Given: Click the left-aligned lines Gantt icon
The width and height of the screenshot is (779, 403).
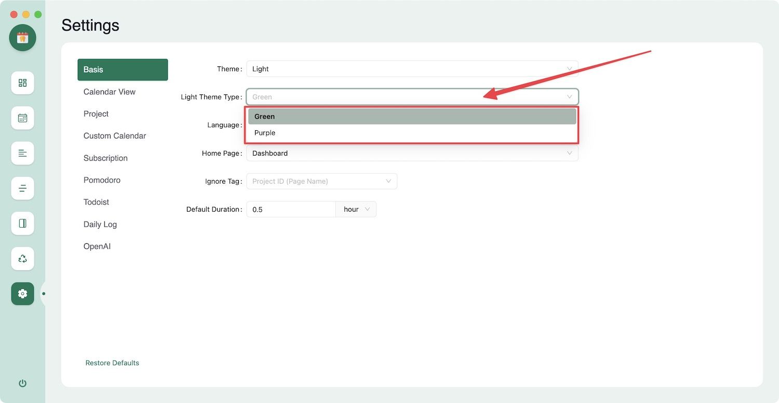Looking at the screenshot, I should tap(22, 153).
